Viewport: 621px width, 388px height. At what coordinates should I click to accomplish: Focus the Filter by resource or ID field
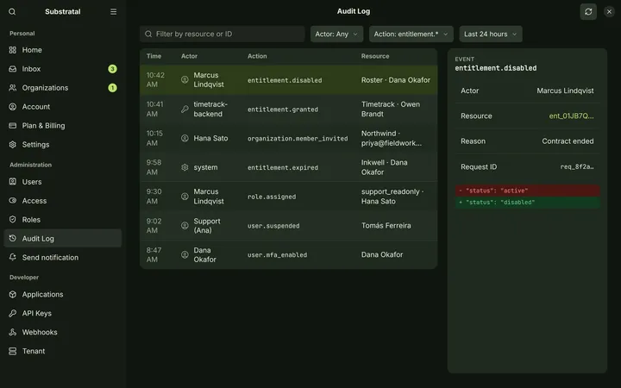tap(223, 34)
